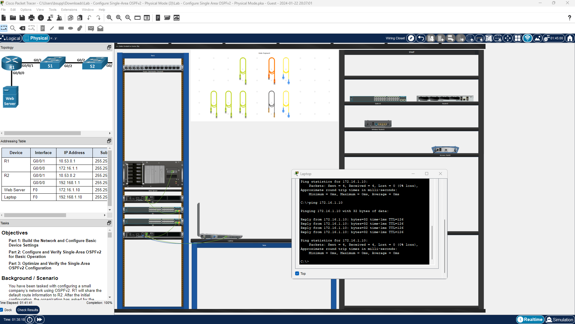Collapse the Addressing Table panel
575x324 pixels.
109,141
